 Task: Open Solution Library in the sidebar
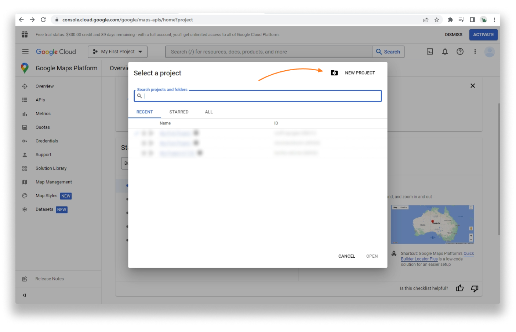(51, 168)
